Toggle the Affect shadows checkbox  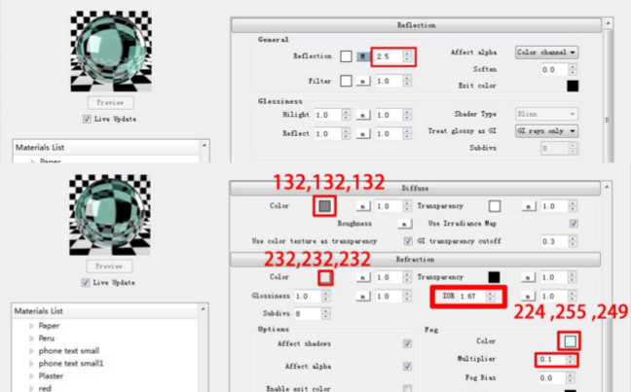point(407,343)
